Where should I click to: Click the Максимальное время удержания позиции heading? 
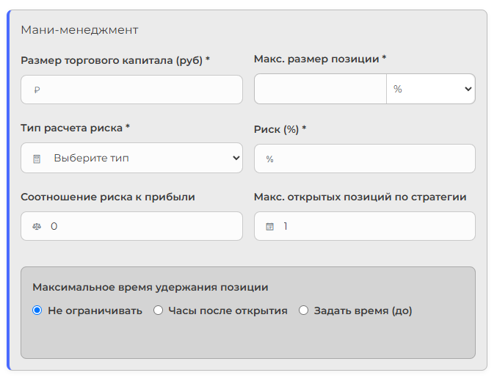coord(150,287)
